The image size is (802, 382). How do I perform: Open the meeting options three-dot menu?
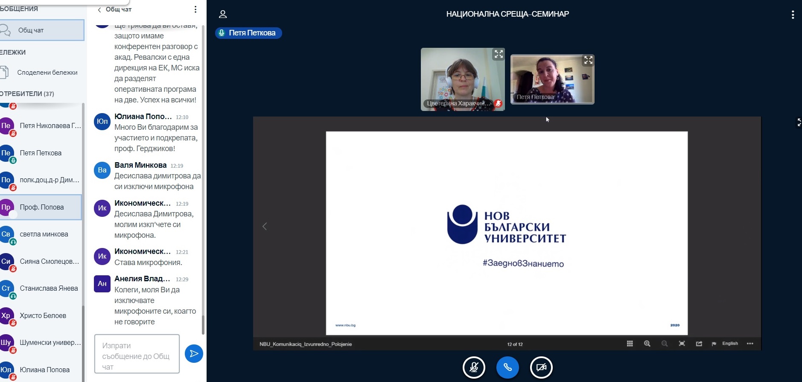(x=793, y=15)
